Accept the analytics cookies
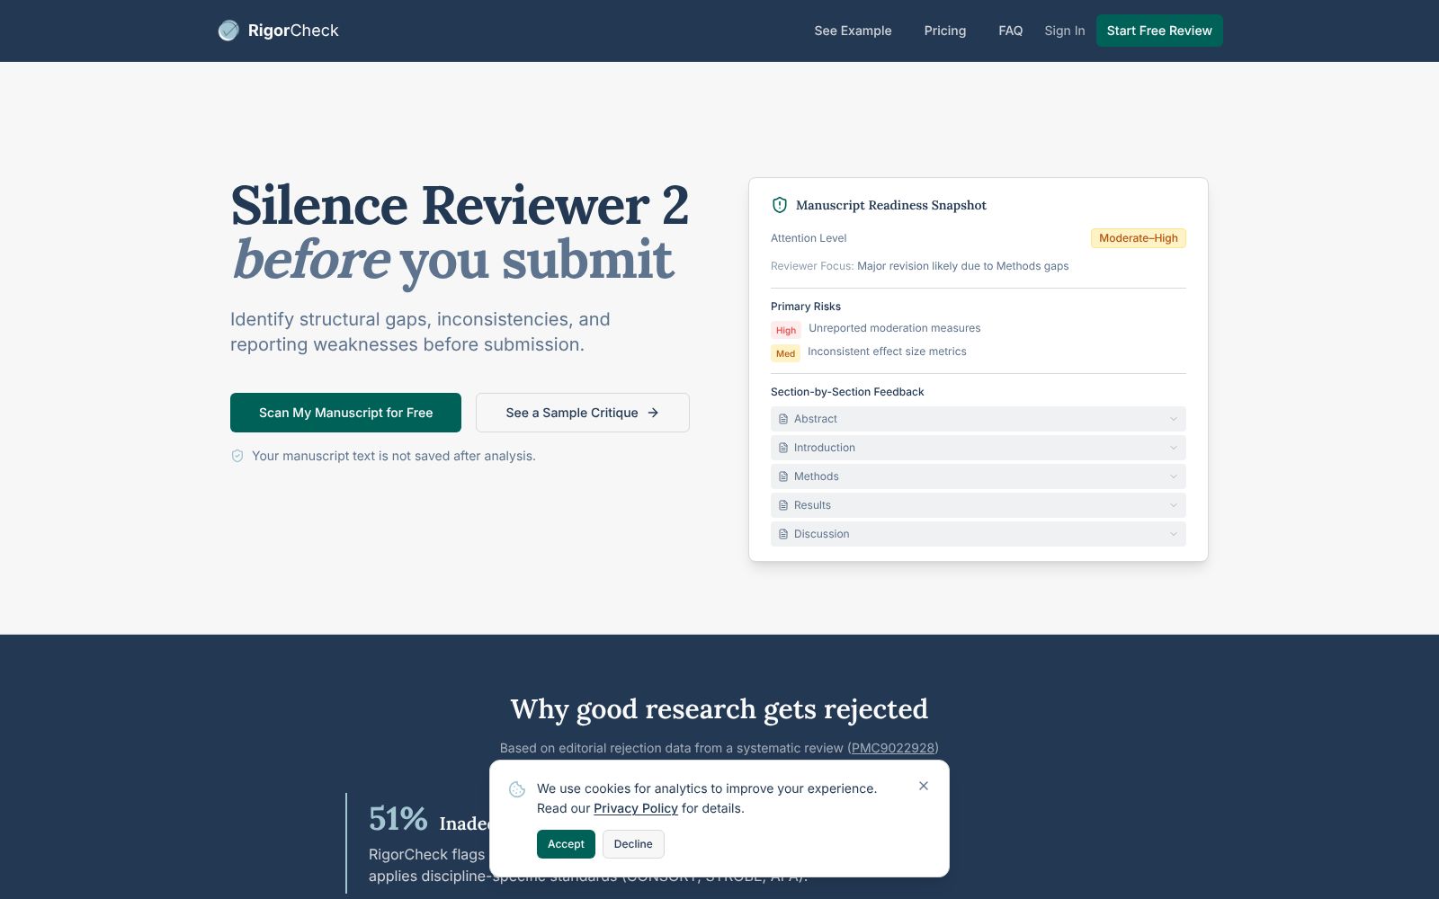 point(565,843)
